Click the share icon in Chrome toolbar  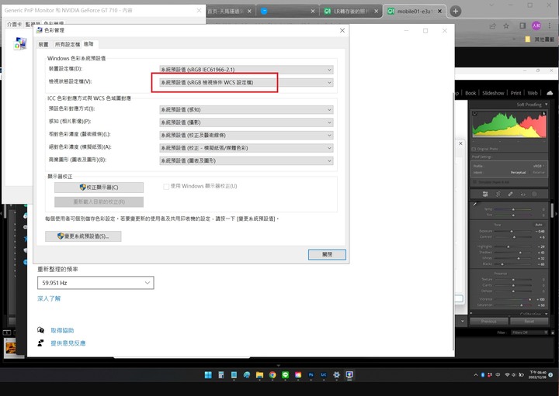pos(493,26)
